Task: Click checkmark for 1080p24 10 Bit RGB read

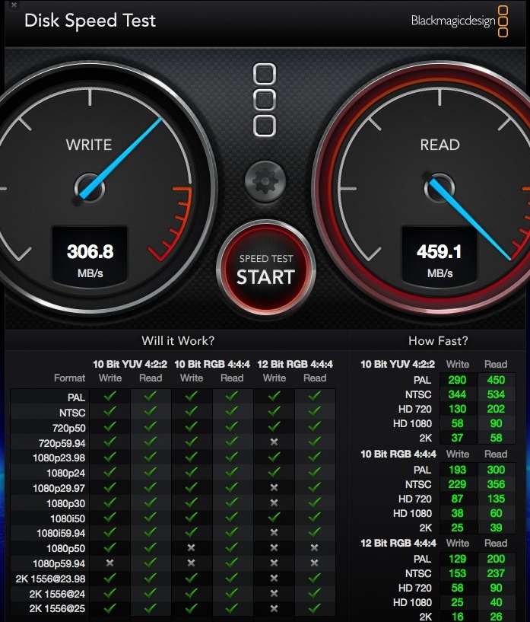Action: [x=232, y=472]
